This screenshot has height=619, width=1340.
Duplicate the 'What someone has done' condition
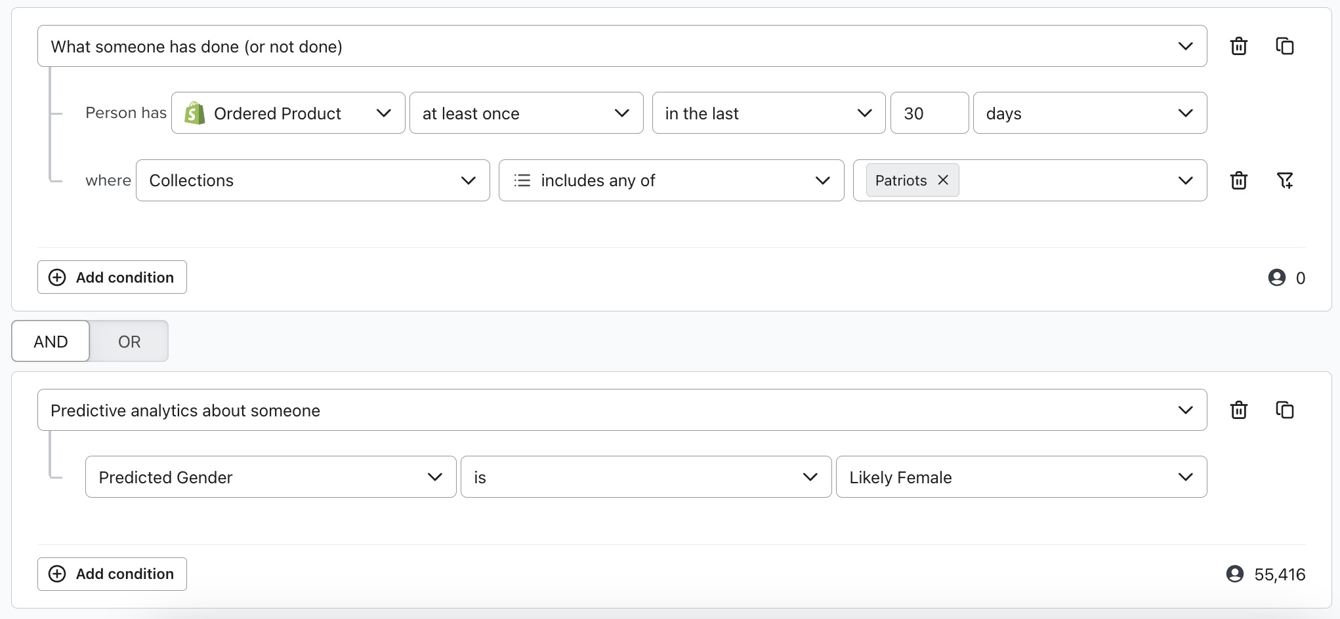[1284, 47]
